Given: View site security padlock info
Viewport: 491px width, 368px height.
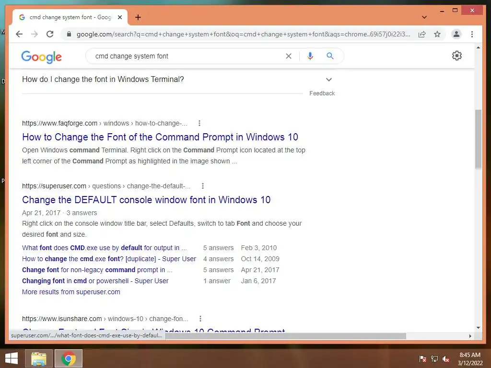Looking at the screenshot, I should click(69, 34).
